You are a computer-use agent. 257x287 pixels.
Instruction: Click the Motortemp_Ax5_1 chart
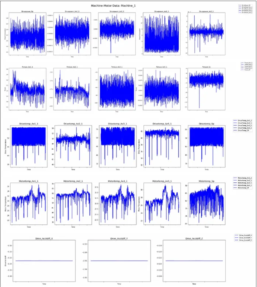162,203
